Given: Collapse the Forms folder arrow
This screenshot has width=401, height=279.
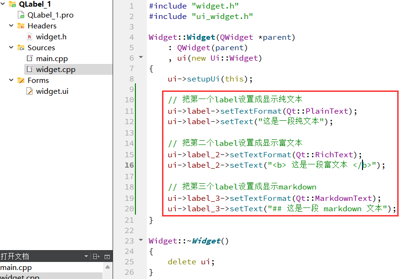Looking at the screenshot, I should click(x=11, y=80).
